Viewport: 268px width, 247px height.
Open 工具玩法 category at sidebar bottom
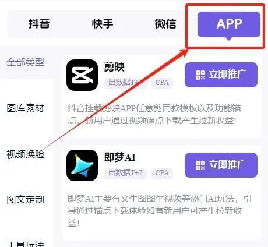click(26, 244)
